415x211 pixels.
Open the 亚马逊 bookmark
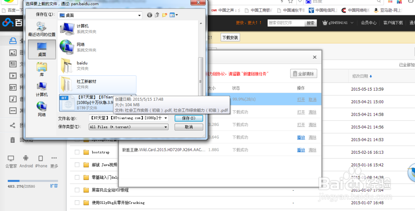(388, 10)
